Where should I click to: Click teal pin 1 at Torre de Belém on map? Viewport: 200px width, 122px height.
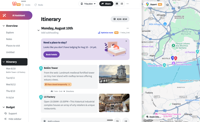[x=164, y=65]
